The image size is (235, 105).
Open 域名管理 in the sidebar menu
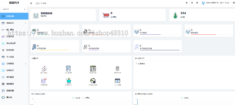[x=14, y=77]
